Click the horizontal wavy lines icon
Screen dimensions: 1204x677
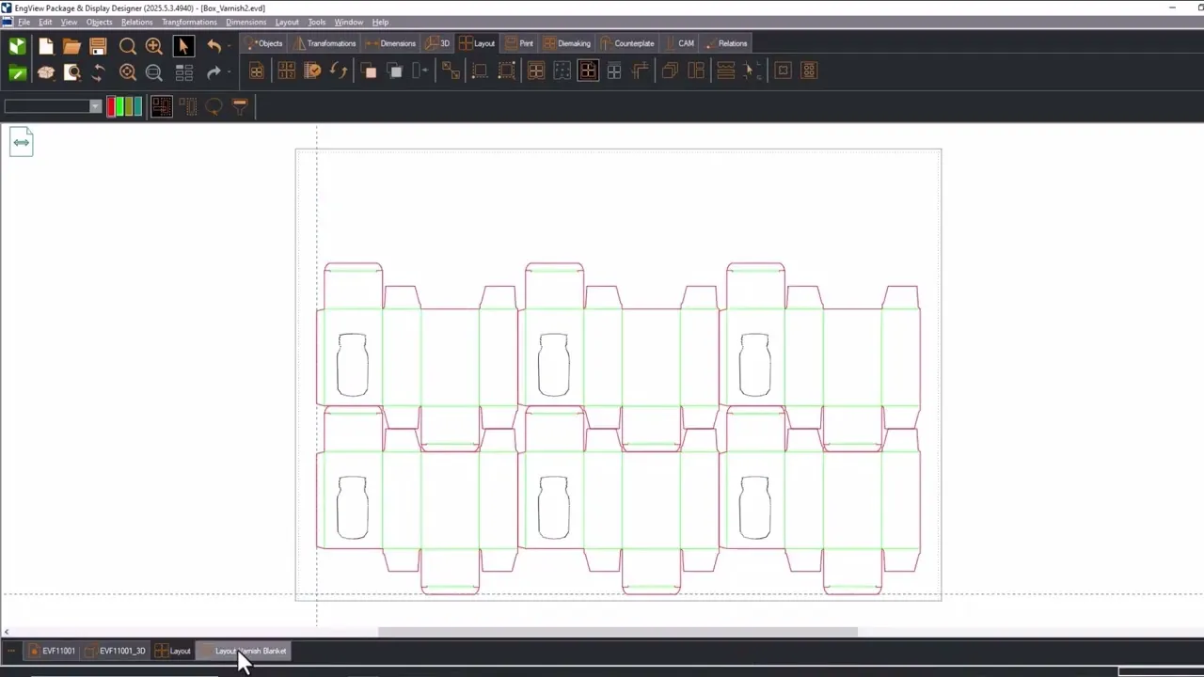pyautogui.click(x=725, y=71)
